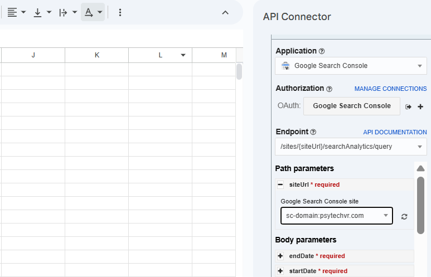Open the sc-domain:psytechvr.com site dropdown

pyautogui.click(x=336, y=216)
